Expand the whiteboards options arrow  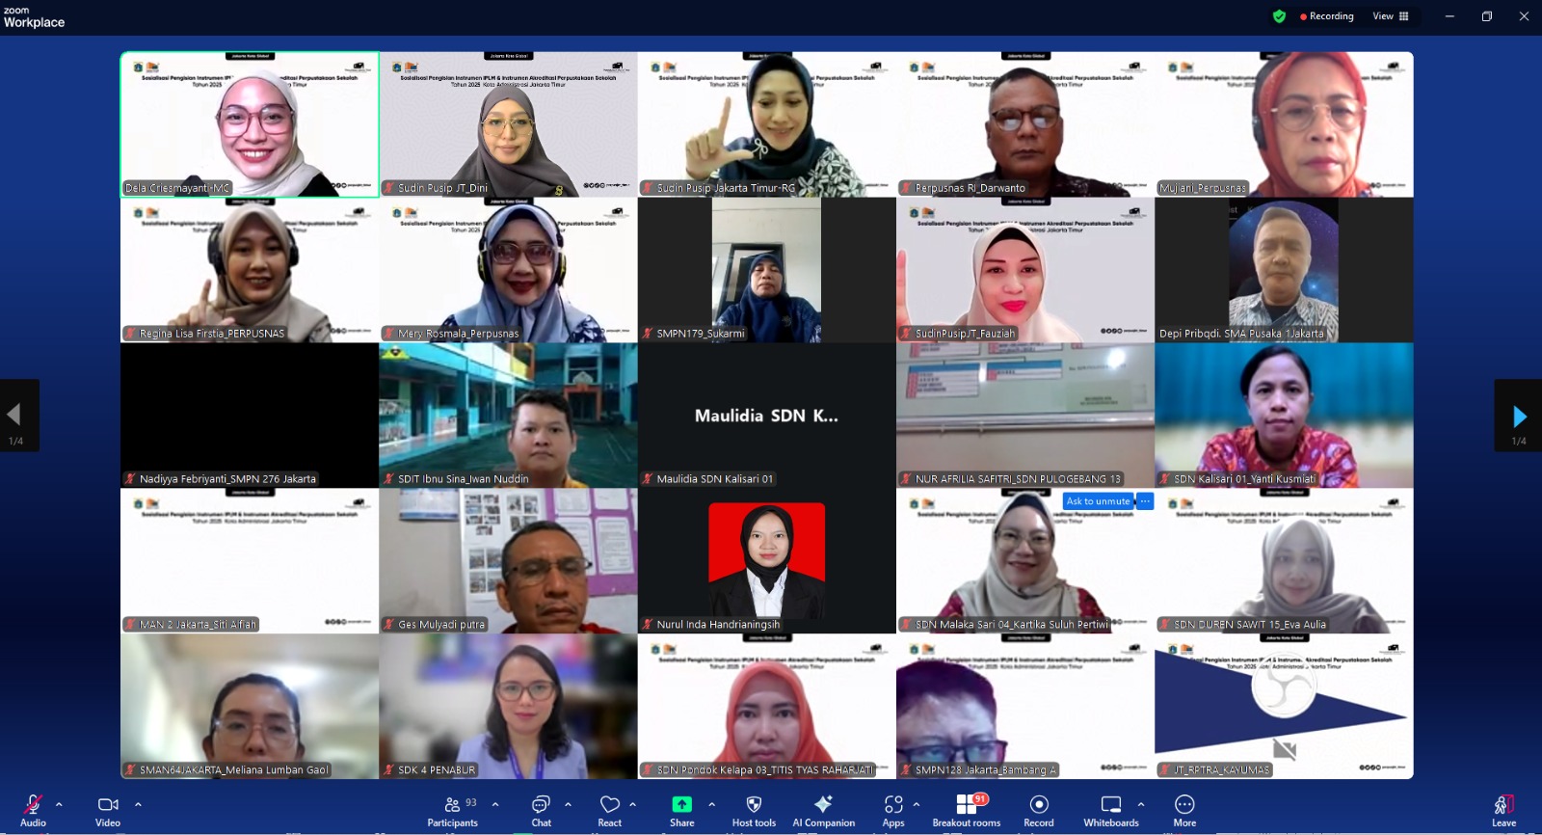click(1141, 804)
